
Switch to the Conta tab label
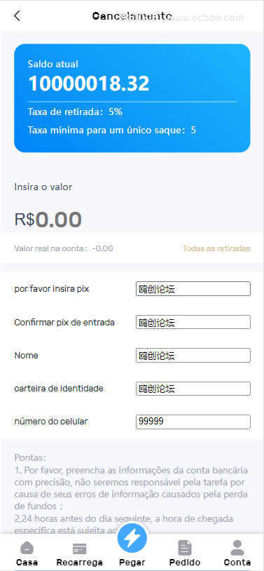(237, 563)
